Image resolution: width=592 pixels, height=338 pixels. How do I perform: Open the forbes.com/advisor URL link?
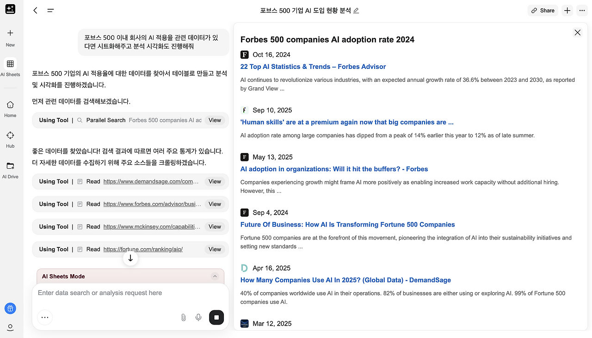click(152, 204)
